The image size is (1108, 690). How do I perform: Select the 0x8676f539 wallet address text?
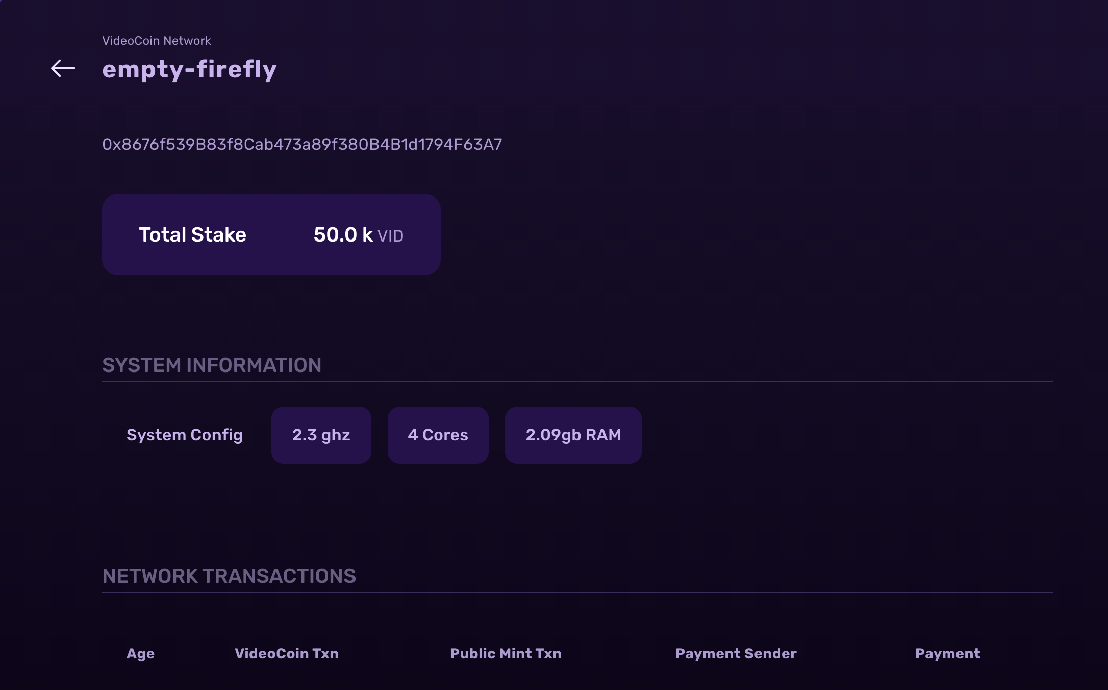(x=302, y=145)
